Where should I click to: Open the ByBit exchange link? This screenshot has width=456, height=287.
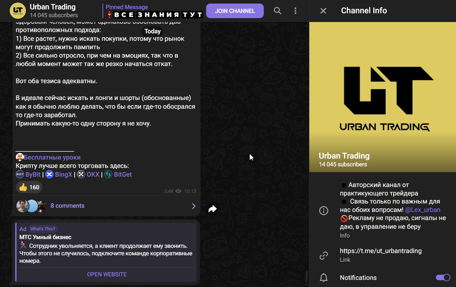[x=33, y=174]
